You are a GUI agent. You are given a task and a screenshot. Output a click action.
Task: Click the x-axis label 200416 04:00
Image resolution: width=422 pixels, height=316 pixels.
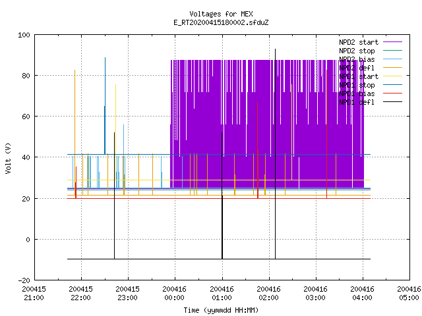coord(362,294)
